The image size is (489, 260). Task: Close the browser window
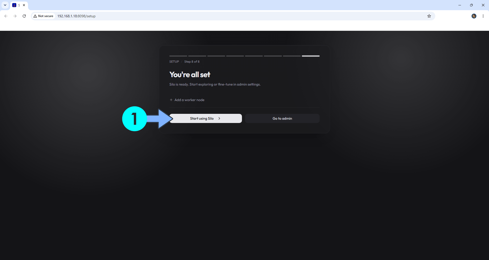483,5
